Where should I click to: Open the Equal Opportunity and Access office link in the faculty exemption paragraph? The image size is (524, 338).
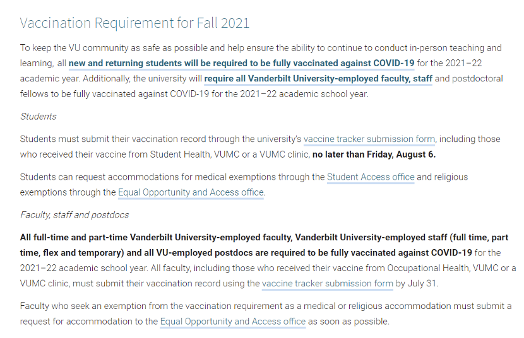(233, 322)
